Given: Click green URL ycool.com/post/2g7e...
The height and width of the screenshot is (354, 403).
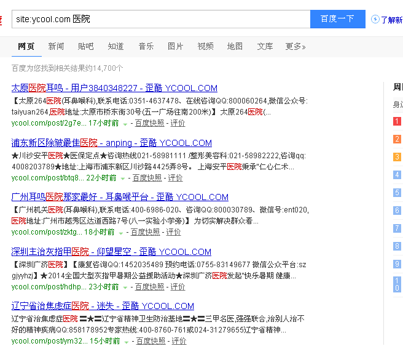Looking at the screenshot, I should point(49,123).
